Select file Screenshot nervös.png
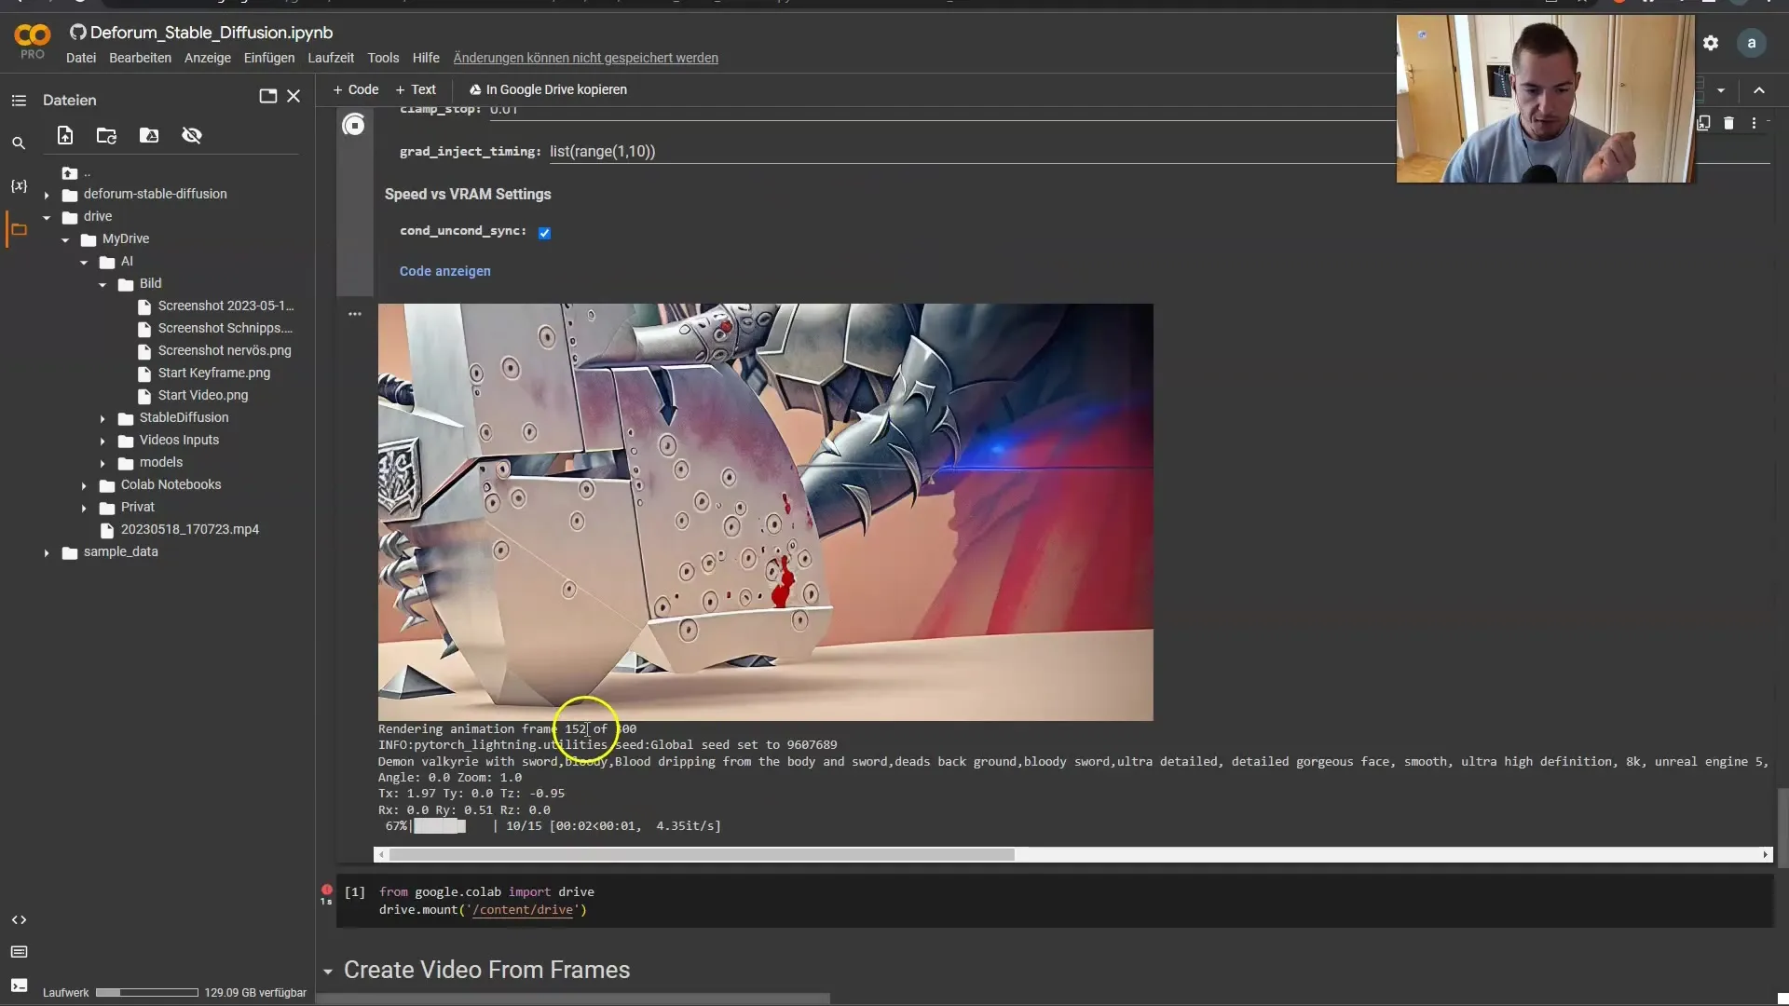 (224, 350)
